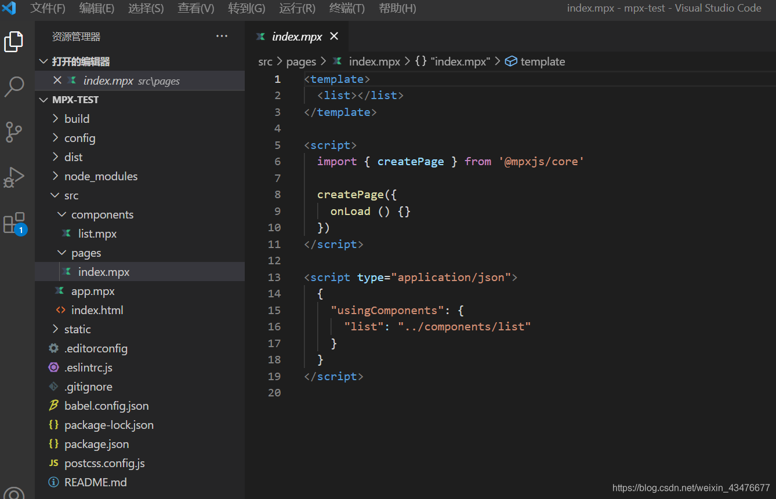Open the 文件(F) menu
Viewport: 776px width, 499px height.
click(x=48, y=8)
